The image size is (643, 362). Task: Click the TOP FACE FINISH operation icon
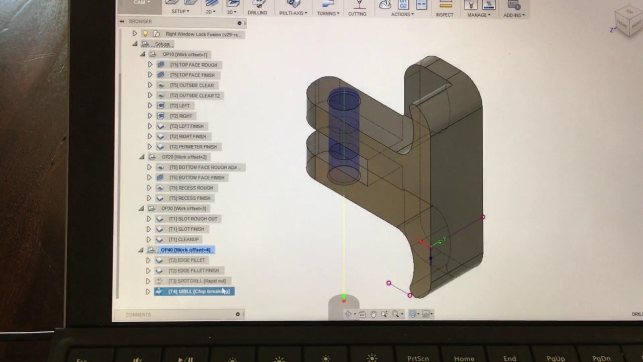coord(161,75)
